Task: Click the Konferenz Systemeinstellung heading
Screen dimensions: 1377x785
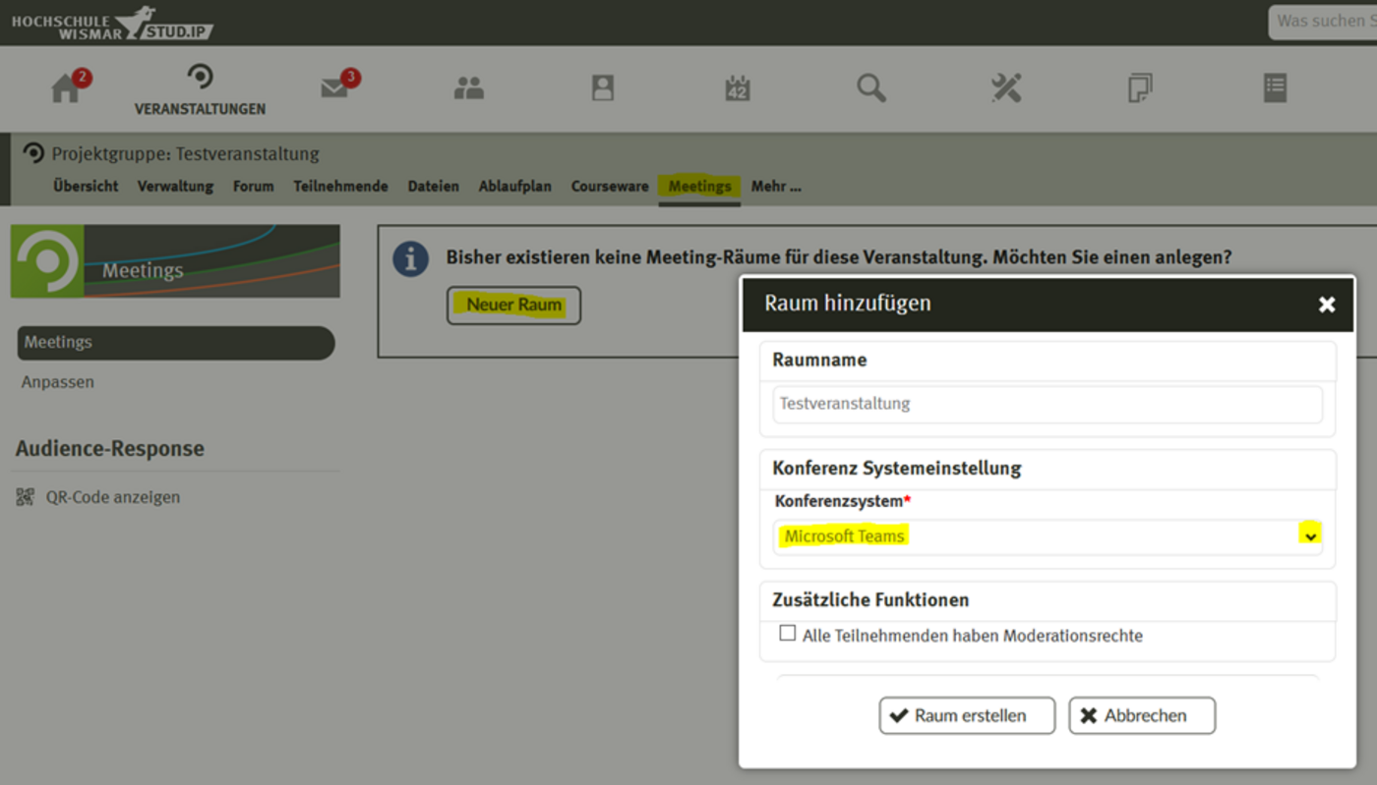Action: (897, 469)
